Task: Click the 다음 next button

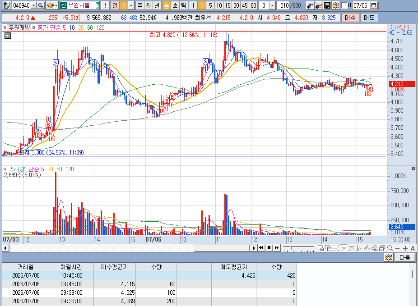Action: (404, 257)
